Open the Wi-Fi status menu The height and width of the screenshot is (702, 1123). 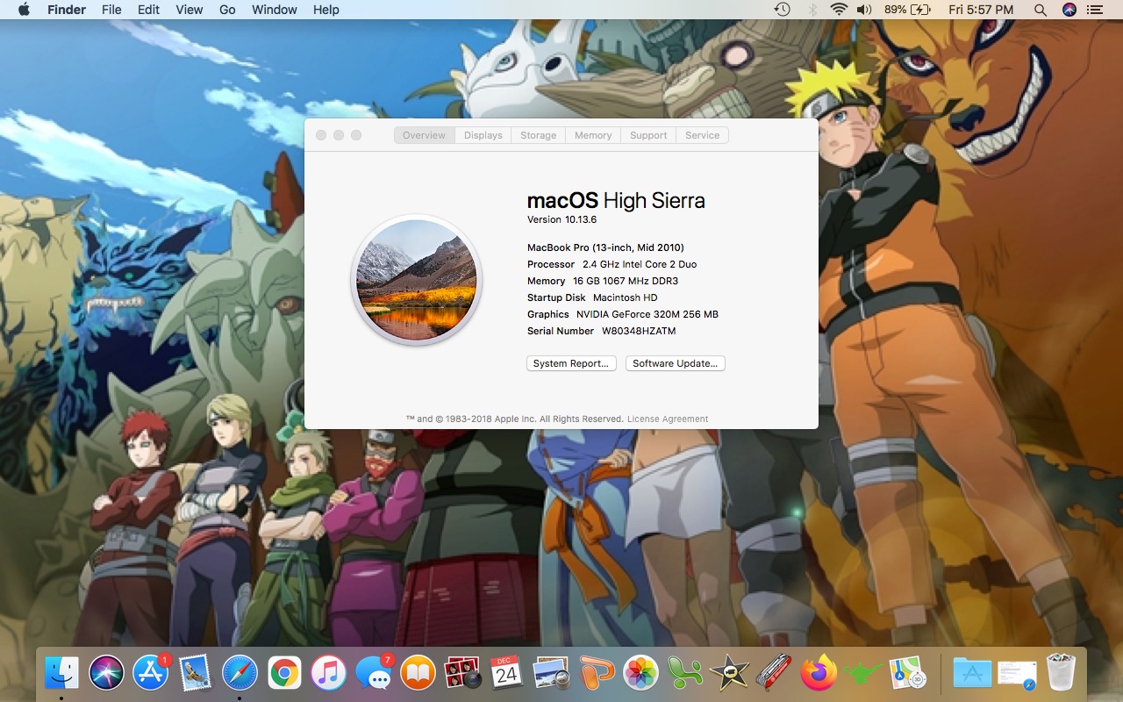[839, 10]
